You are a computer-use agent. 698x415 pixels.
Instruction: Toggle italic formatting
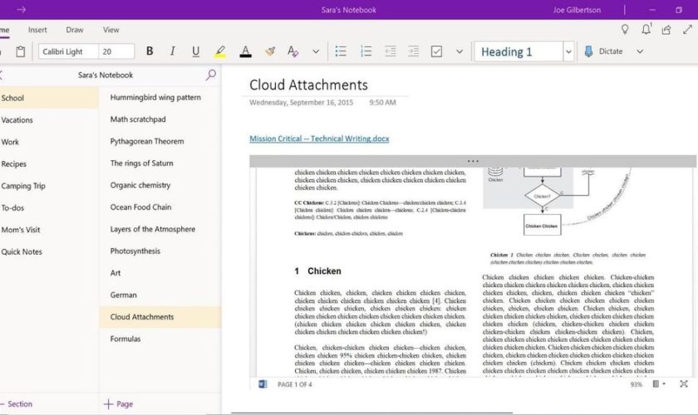pos(173,51)
